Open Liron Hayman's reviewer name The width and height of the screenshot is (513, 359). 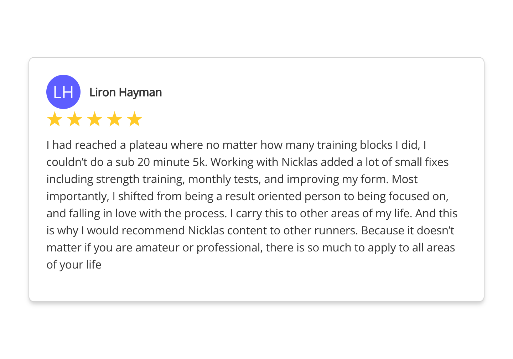(x=125, y=92)
